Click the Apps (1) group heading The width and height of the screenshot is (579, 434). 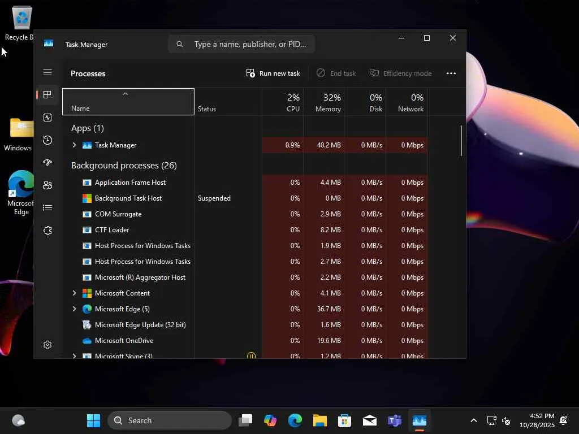point(88,128)
